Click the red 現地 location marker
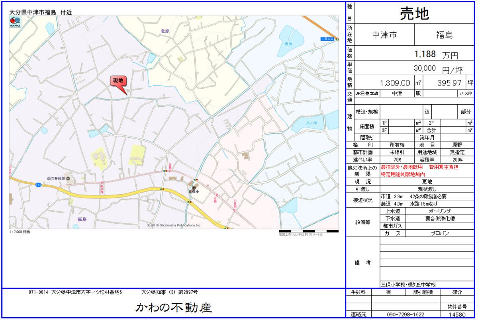This screenshot has height=320, width=478. [x=118, y=81]
